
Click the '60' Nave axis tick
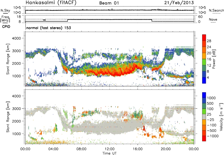(x=200, y=17)
